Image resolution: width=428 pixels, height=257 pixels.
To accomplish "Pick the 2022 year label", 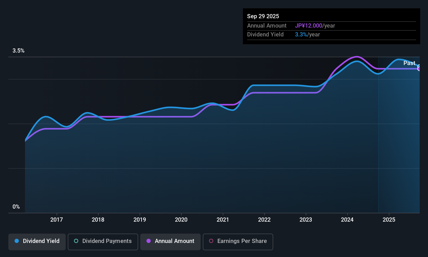I will tap(264, 220).
